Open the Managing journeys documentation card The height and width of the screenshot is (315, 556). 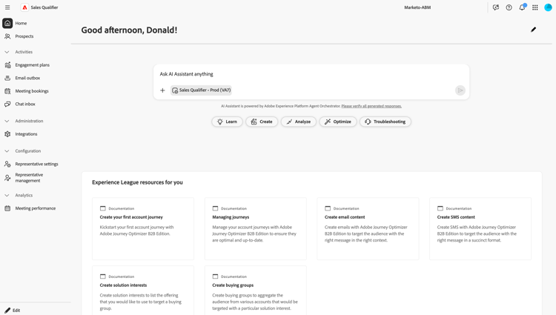coord(255,228)
